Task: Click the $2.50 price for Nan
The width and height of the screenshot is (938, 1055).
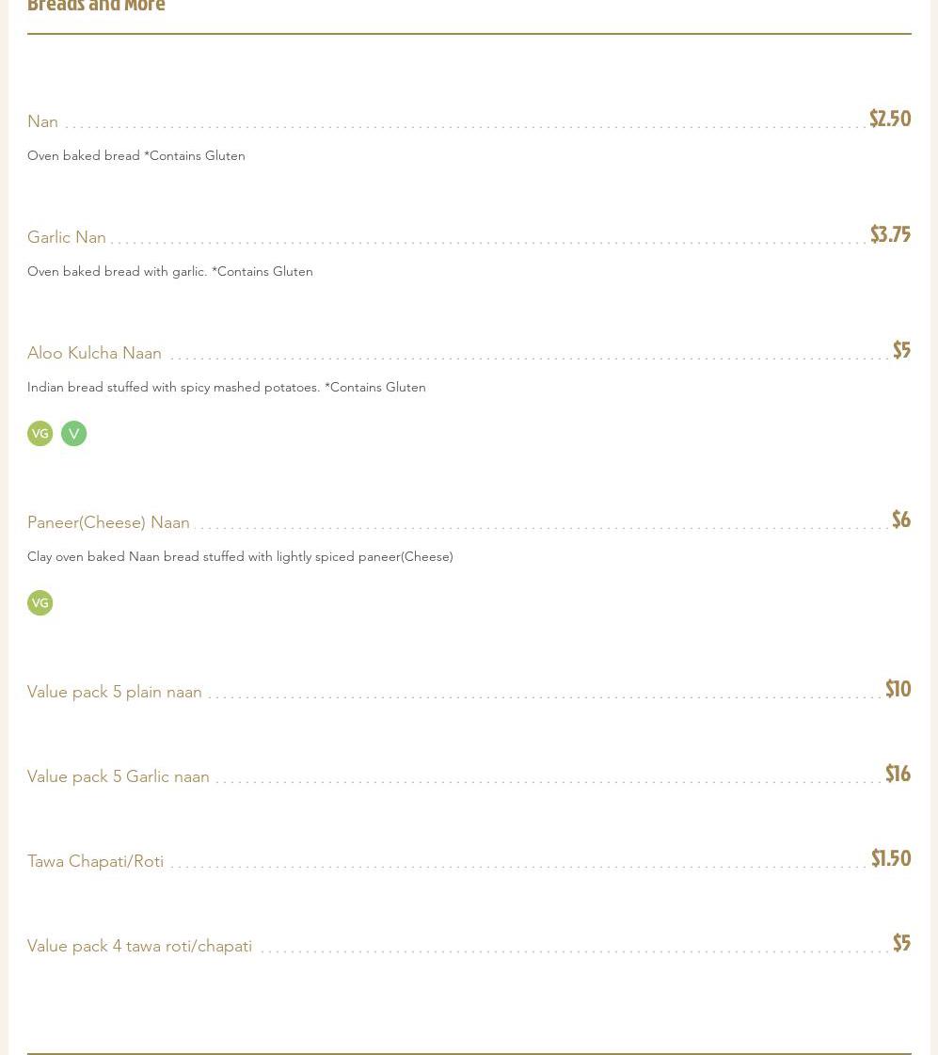Action: 889,119
